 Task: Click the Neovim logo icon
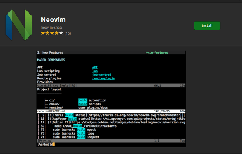(19, 25)
